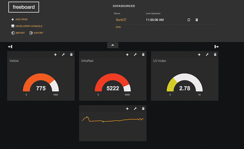Click the DATASOURCES heading

point(124,6)
